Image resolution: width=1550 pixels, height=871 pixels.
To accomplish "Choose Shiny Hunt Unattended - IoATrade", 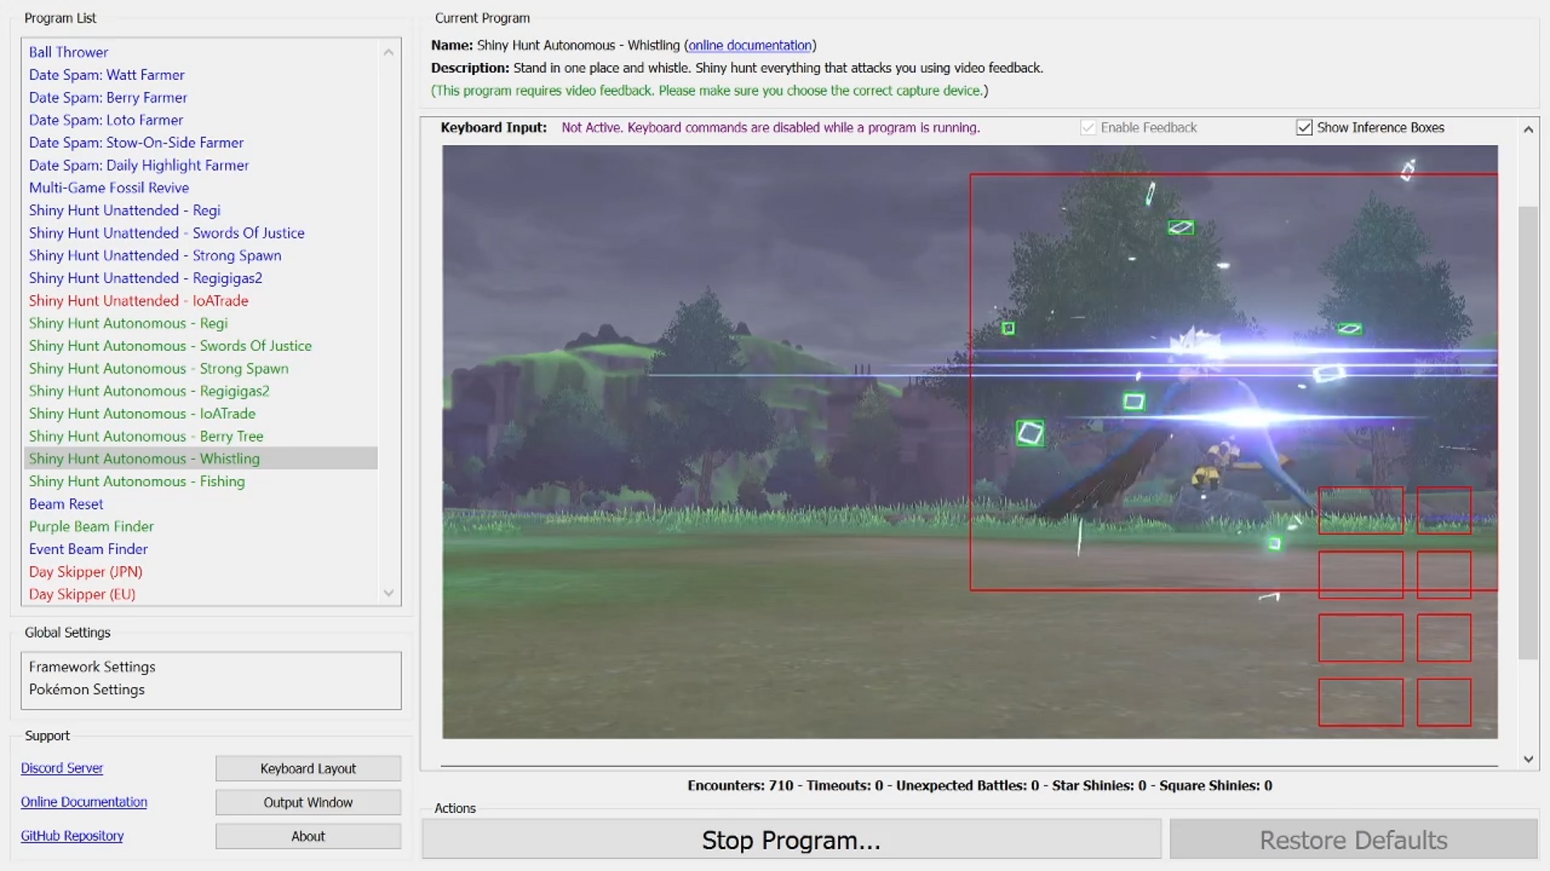I will tap(138, 300).
